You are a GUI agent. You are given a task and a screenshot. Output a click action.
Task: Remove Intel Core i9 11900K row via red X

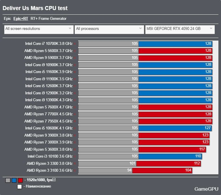point(75,79)
